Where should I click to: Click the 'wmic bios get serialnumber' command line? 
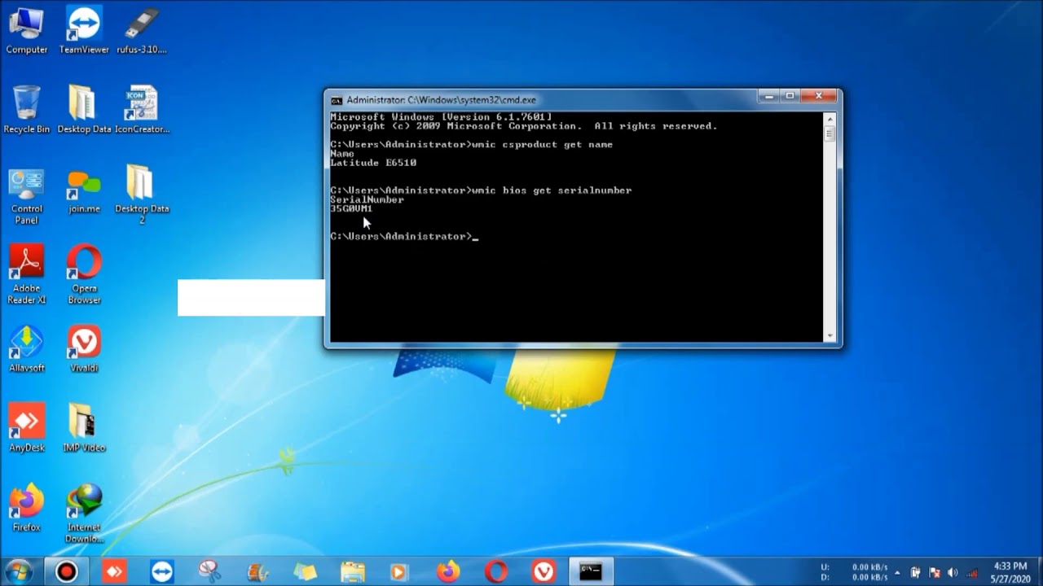tap(481, 190)
